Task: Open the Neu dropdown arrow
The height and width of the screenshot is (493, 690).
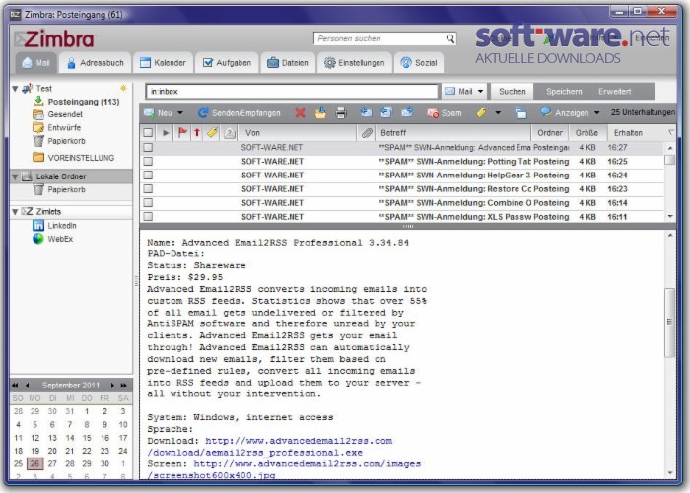Action: [180, 113]
